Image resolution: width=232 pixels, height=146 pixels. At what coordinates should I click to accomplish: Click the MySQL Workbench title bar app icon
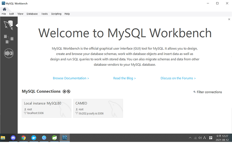point(3,3)
